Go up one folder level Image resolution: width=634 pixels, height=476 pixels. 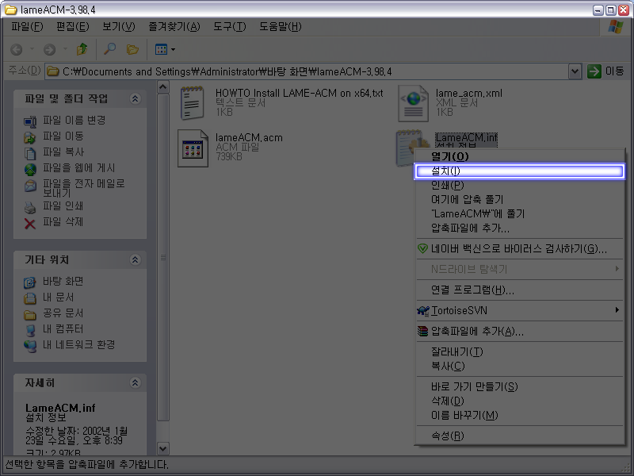tap(82, 49)
